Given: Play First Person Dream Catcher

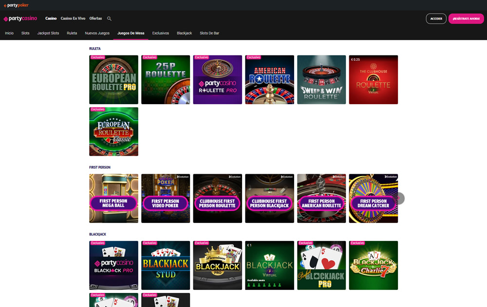Looking at the screenshot, I should pos(373,199).
